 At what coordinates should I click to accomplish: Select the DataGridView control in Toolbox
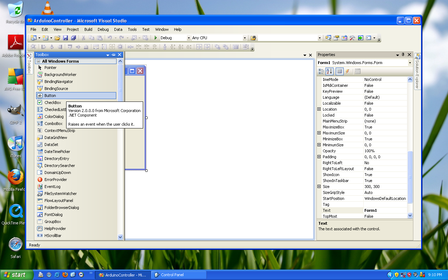[76, 138]
